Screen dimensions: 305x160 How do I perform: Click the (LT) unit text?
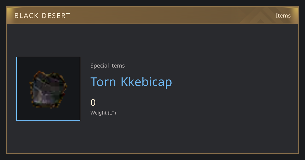(112, 113)
